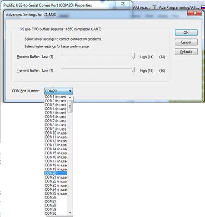Viewport: 205px width, 217px height.
Task: Click the Cancel button
Action: pos(186,42)
